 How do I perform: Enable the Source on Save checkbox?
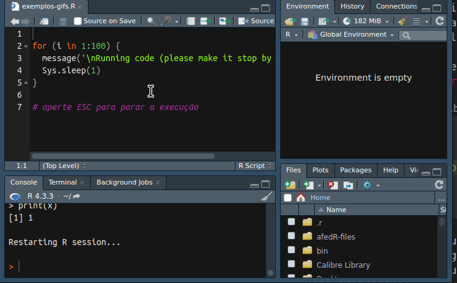click(x=77, y=21)
